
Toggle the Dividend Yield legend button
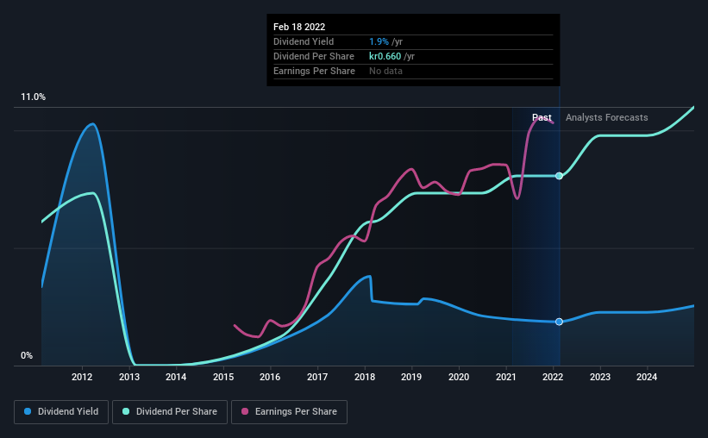[x=61, y=412]
